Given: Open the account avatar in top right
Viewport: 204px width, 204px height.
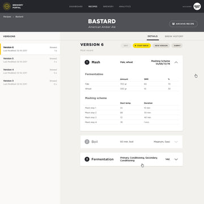Looking at the screenshot, I should pos(197,6).
